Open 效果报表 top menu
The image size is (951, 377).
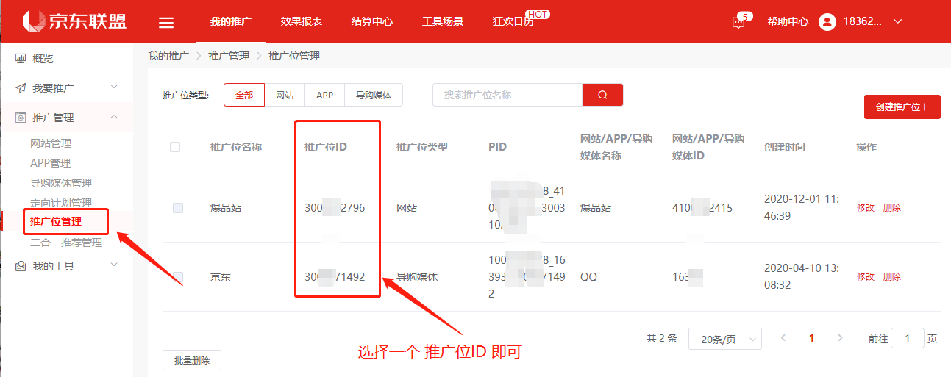click(302, 22)
